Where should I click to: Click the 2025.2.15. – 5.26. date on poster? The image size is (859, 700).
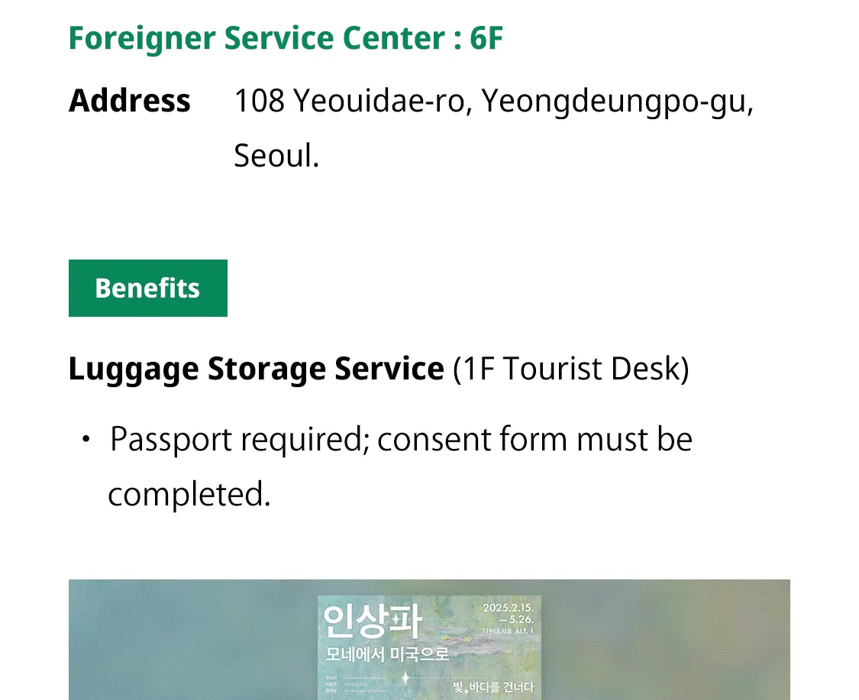(508, 614)
